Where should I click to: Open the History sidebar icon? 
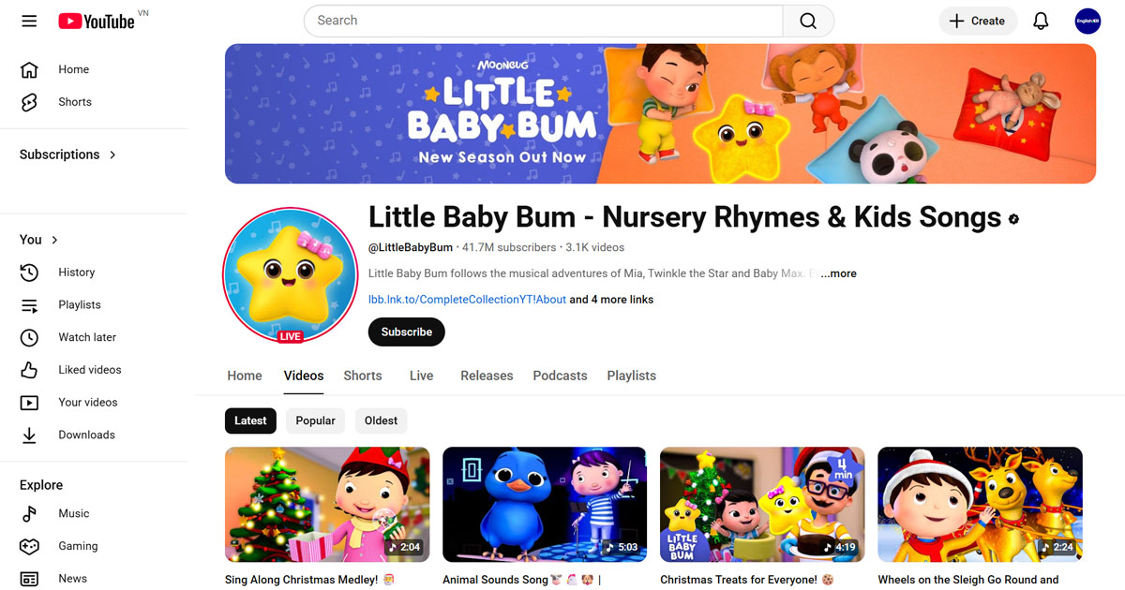28,272
